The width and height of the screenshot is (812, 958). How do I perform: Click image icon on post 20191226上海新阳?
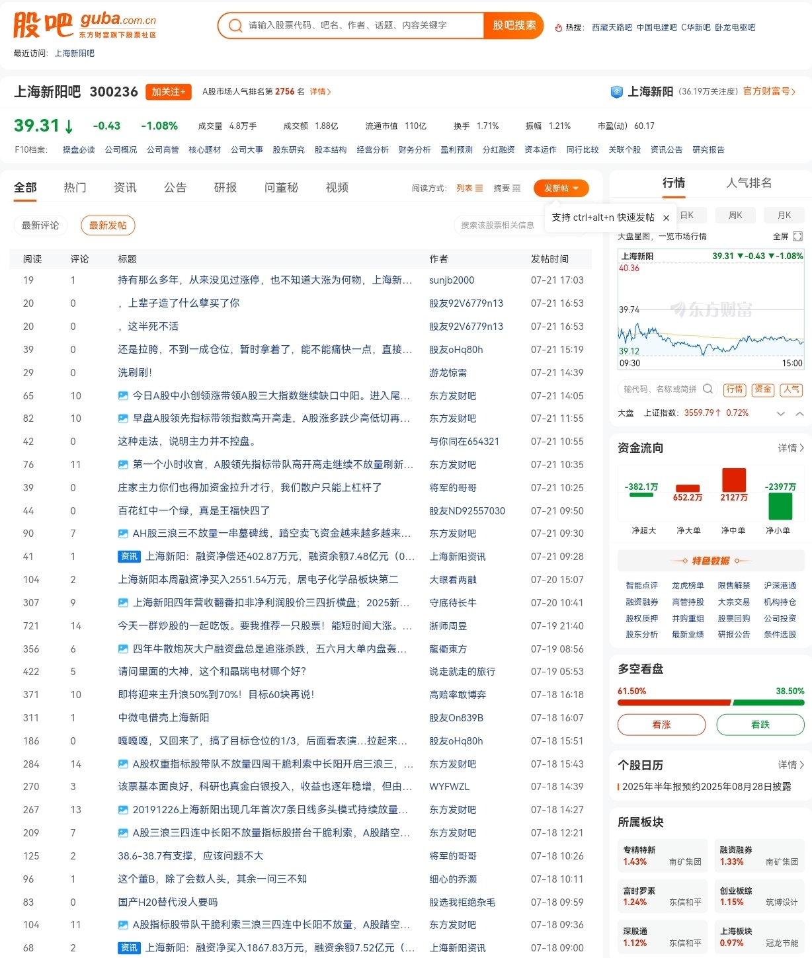point(123,810)
